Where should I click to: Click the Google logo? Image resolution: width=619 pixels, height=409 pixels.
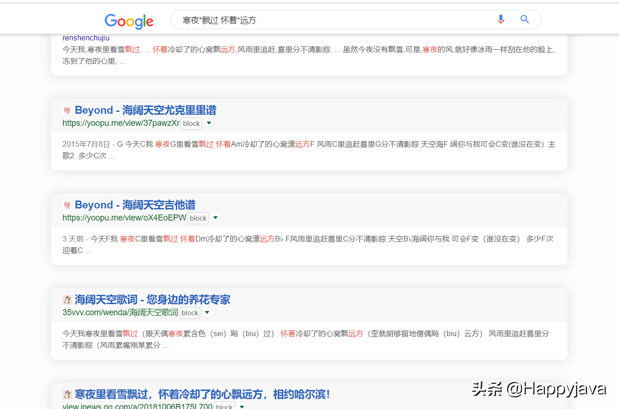(x=129, y=21)
